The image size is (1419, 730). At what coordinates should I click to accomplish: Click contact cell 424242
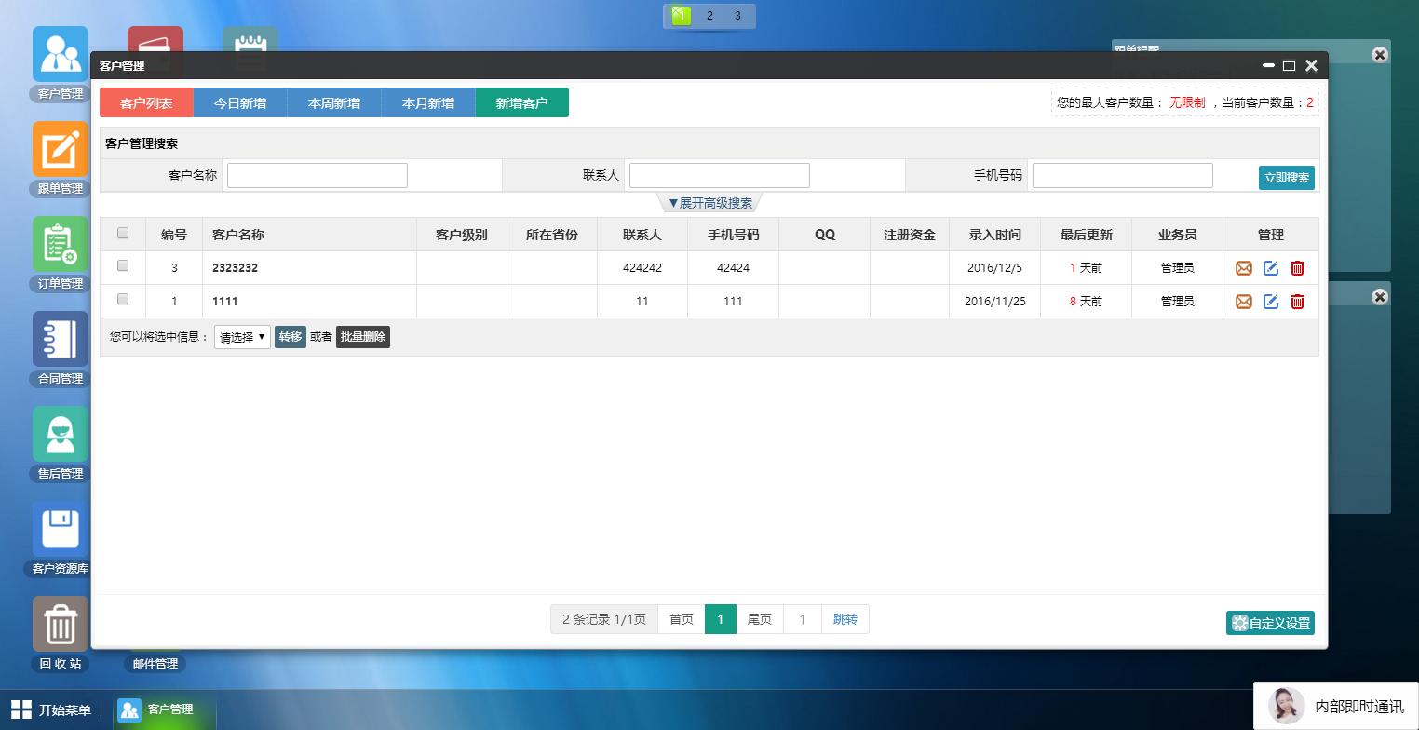point(642,268)
